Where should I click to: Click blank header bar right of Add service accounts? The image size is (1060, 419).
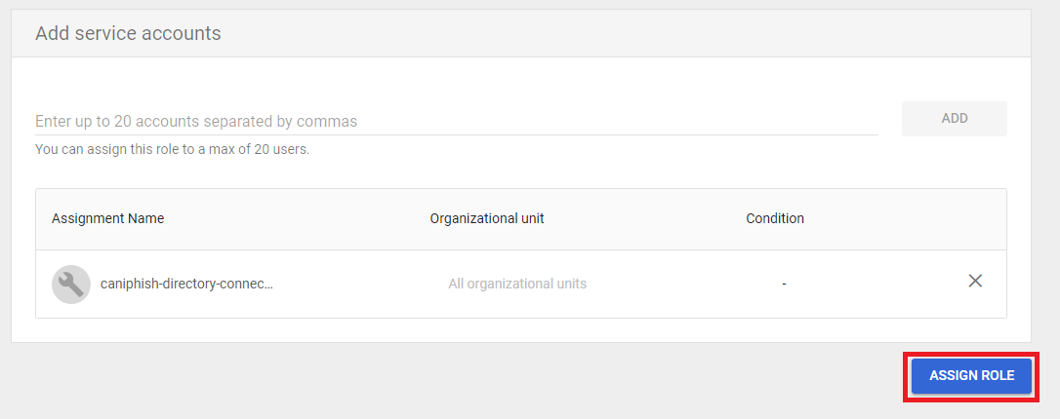[x=625, y=34]
